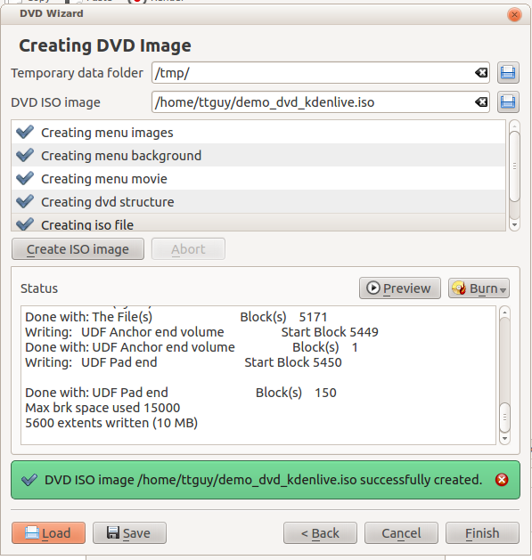Save the DVD project
This screenshot has width=532, height=560.
(x=129, y=533)
